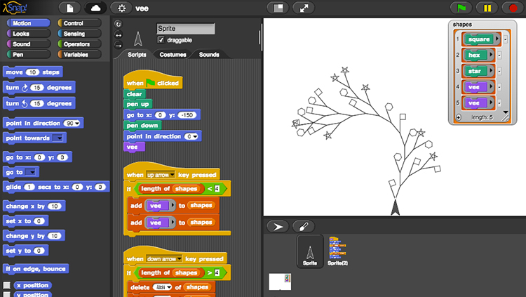Select the Motion category
Image resolution: width=526 pixels, height=297 pixels.
pos(29,23)
